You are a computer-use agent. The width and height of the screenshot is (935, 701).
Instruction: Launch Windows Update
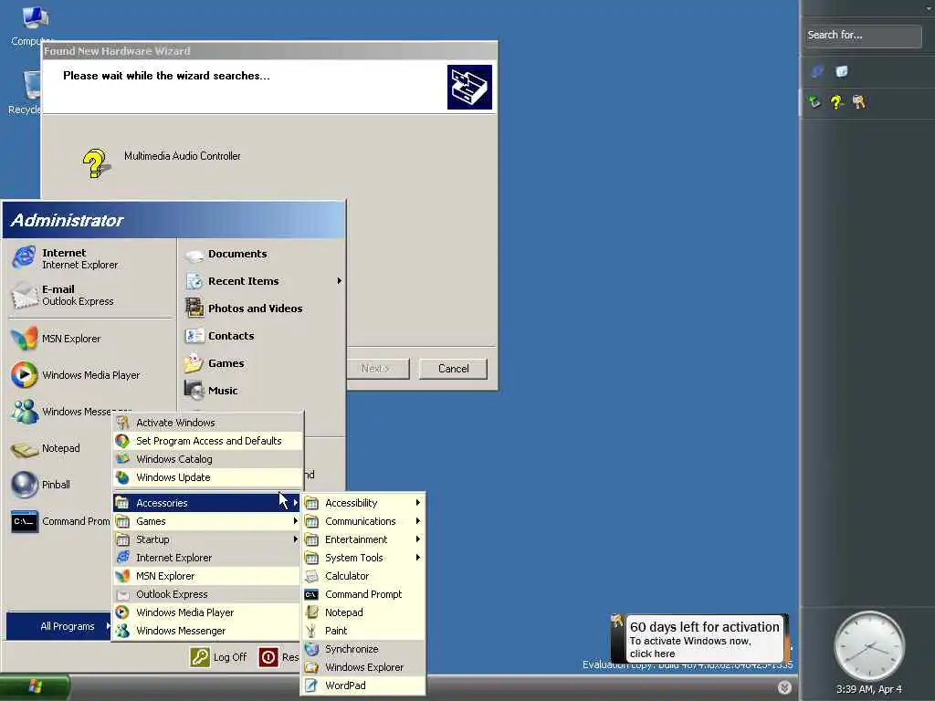pyautogui.click(x=207, y=477)
